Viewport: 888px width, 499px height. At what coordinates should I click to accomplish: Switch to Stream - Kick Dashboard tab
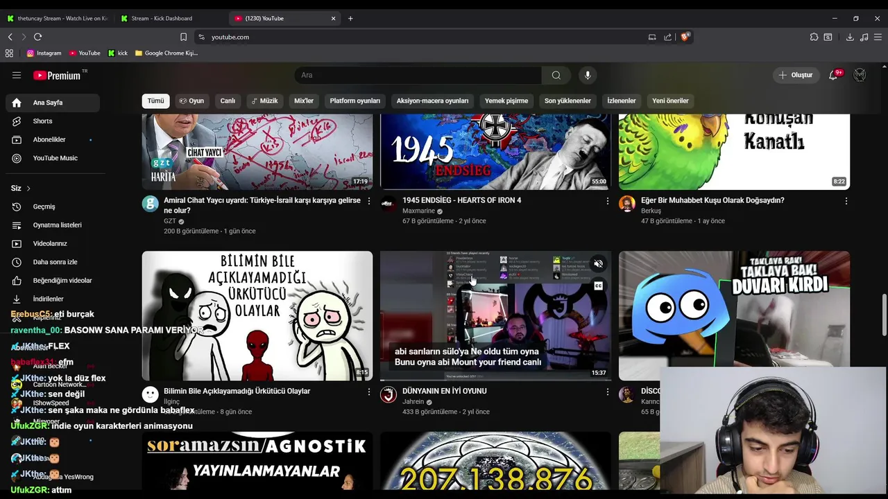[x=170, y=19]
